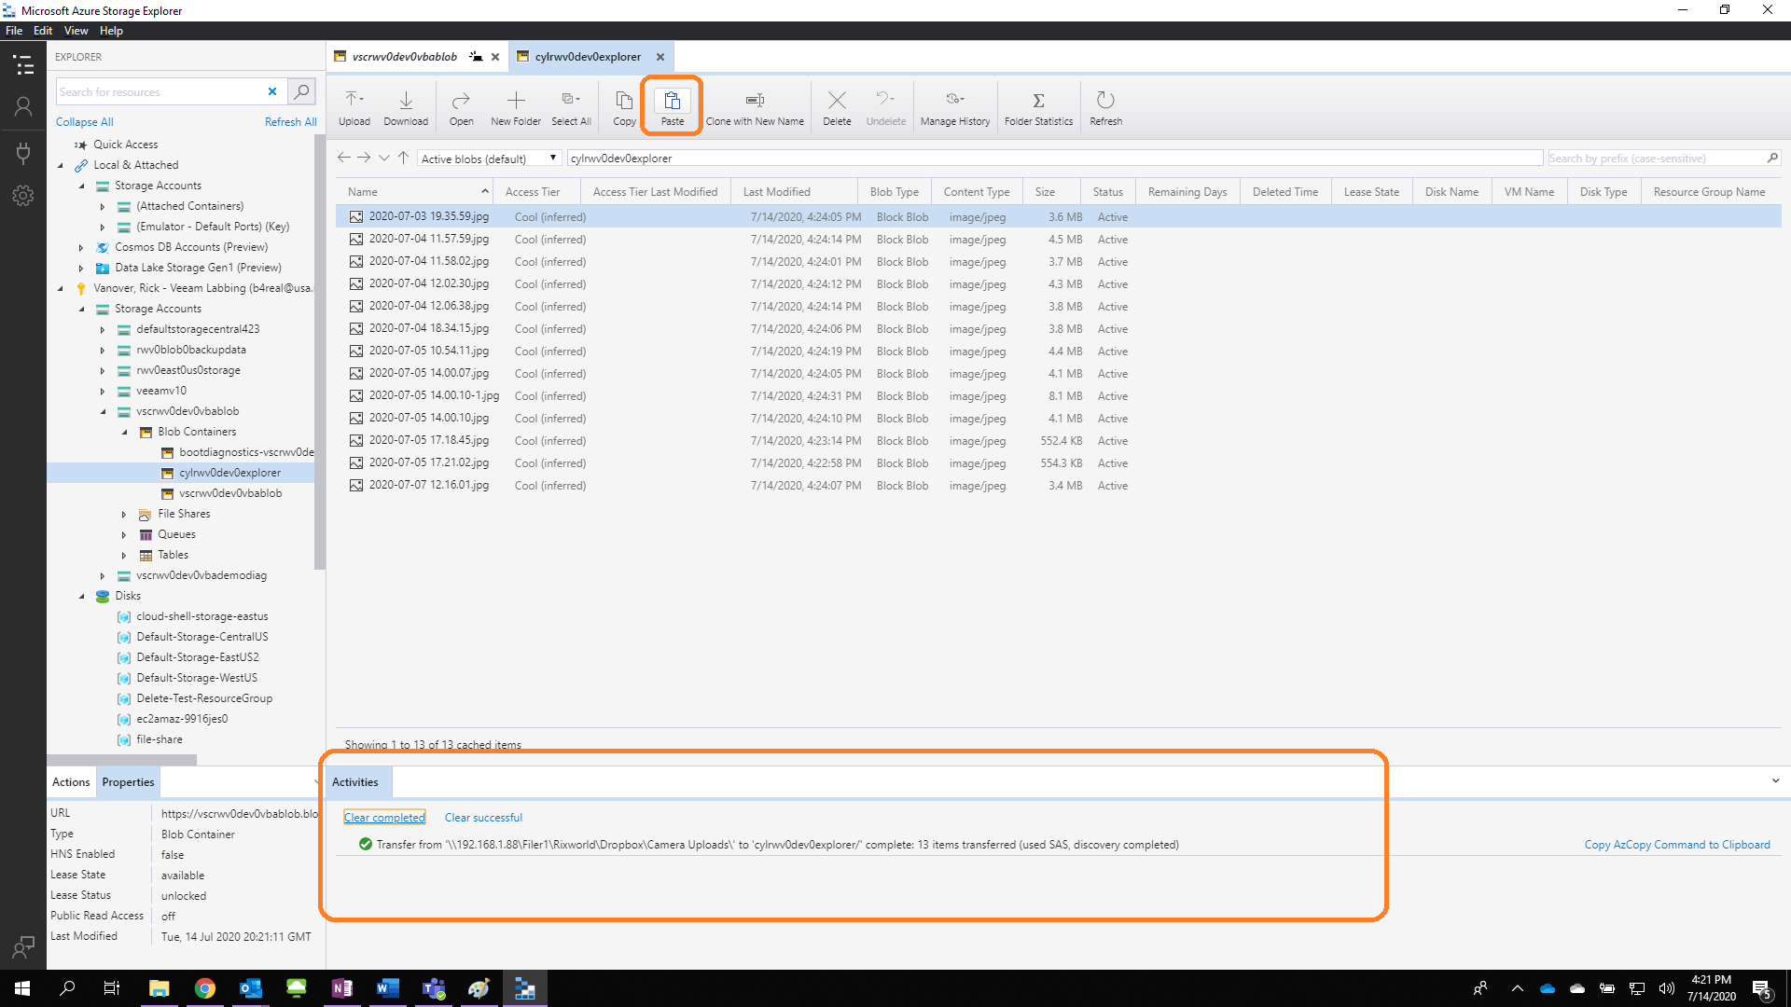Expand File Shares node

point(124,514)
